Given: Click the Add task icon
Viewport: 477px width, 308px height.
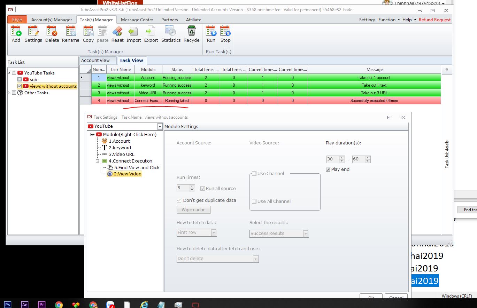Looking at the screenshot, I should (x=16, y=32).
